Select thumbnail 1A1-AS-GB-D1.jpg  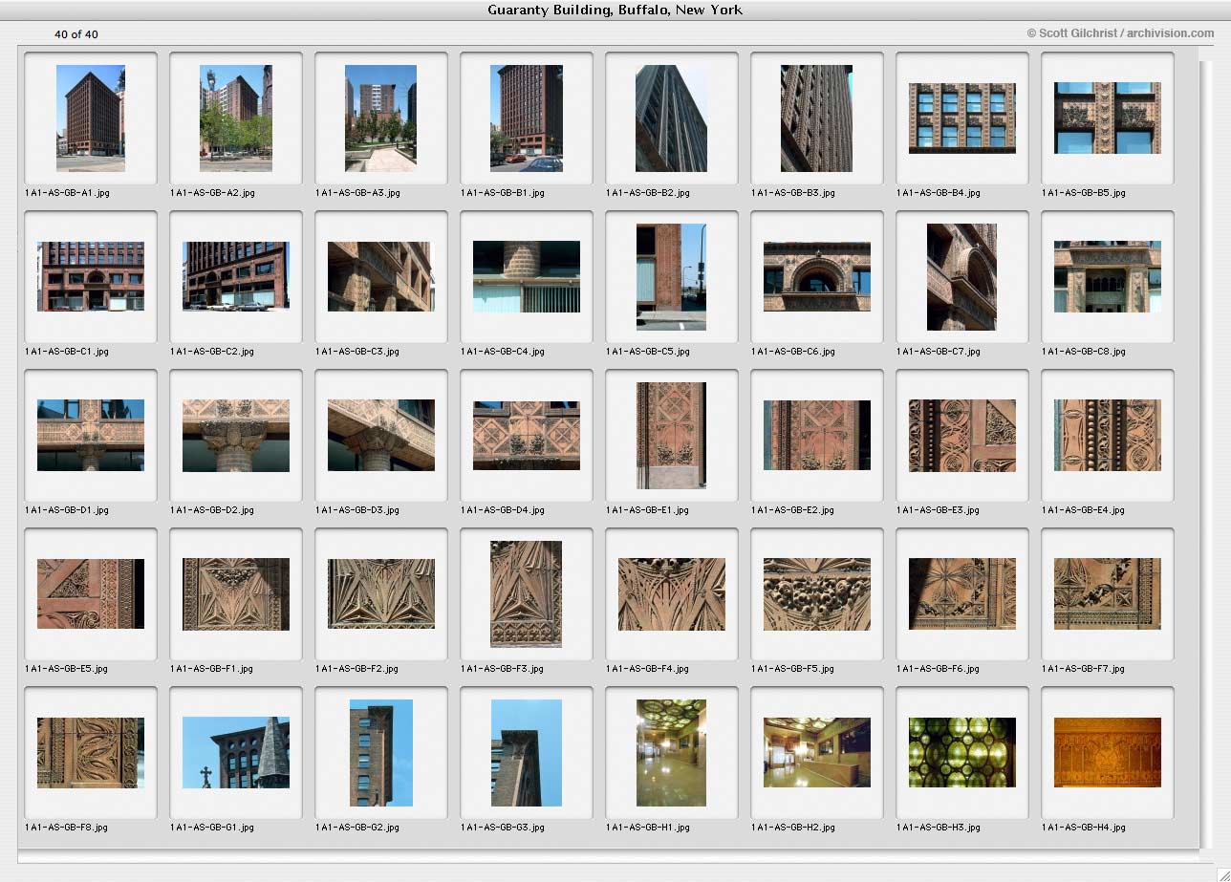point(91,435)
